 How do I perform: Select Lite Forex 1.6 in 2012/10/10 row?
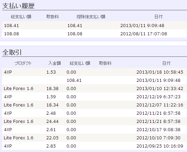(19, 138)
